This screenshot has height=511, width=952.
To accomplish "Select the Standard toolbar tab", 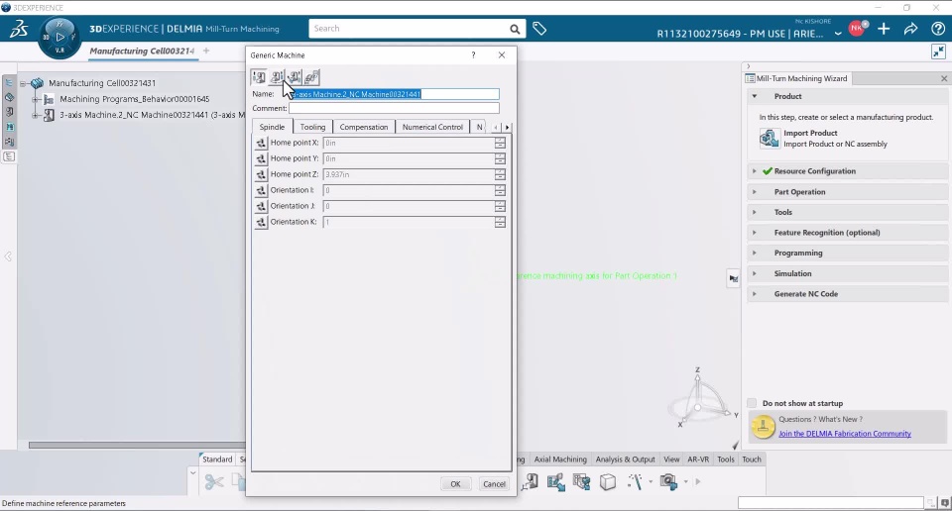I will 217,460.
